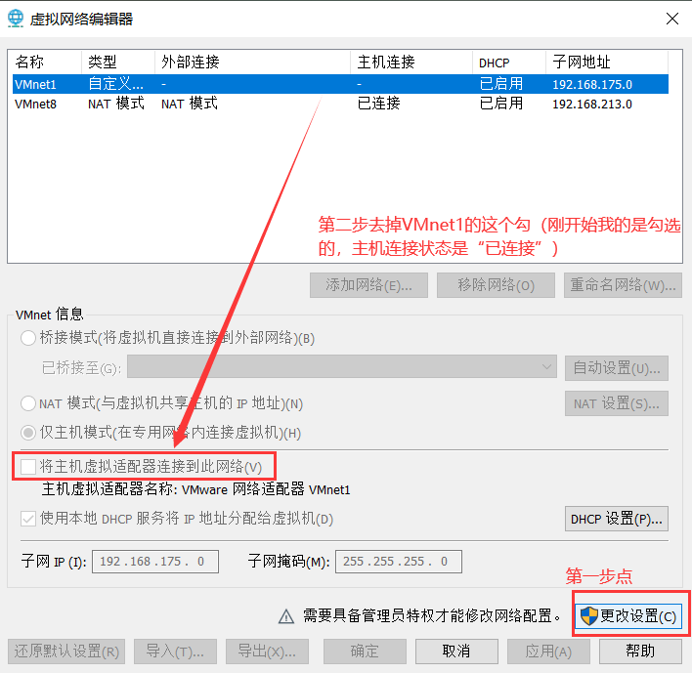Click the Virtual Network Editor globe icon
The height and width of the screenshot is (673, 692).
[16, 19]
